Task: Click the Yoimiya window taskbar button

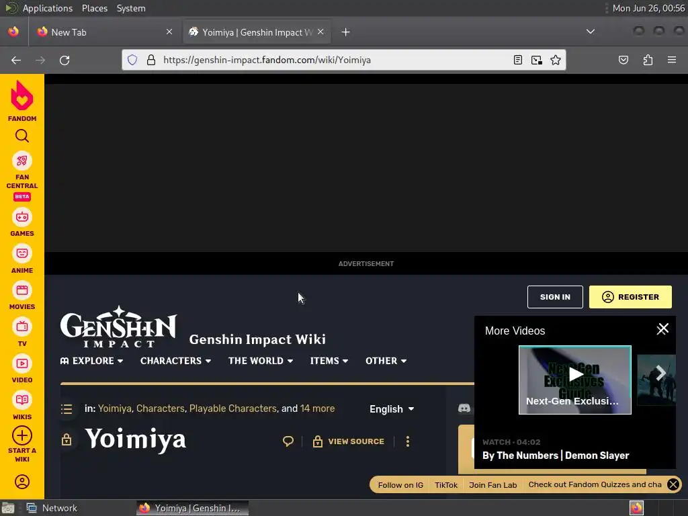Action: (x=192, y=508)
